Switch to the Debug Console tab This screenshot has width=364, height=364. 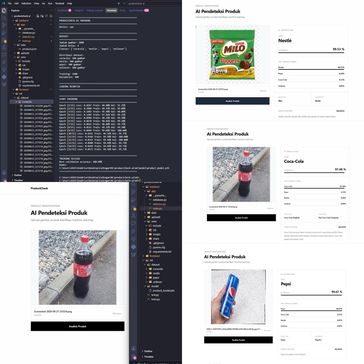click(95, 11)
